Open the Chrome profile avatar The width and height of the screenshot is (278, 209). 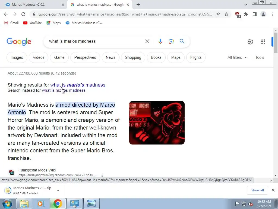coord(263,14)
